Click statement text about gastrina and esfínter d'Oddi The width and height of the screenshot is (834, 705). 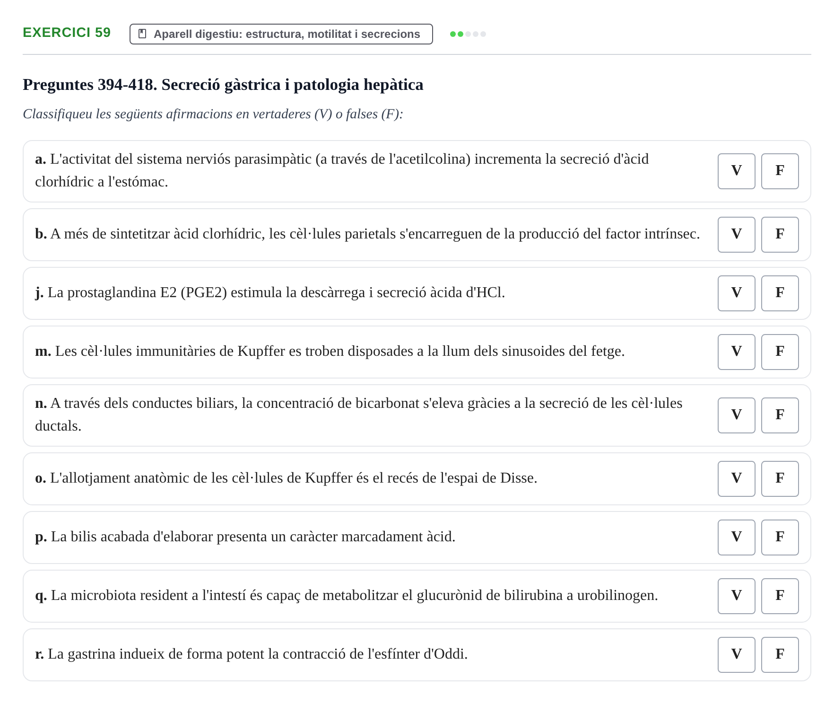(251, 654)
